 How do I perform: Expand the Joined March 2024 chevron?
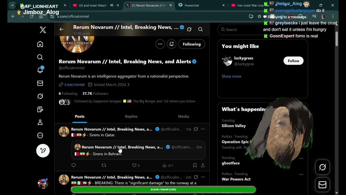pyautogui.click(x=128, y=84)
